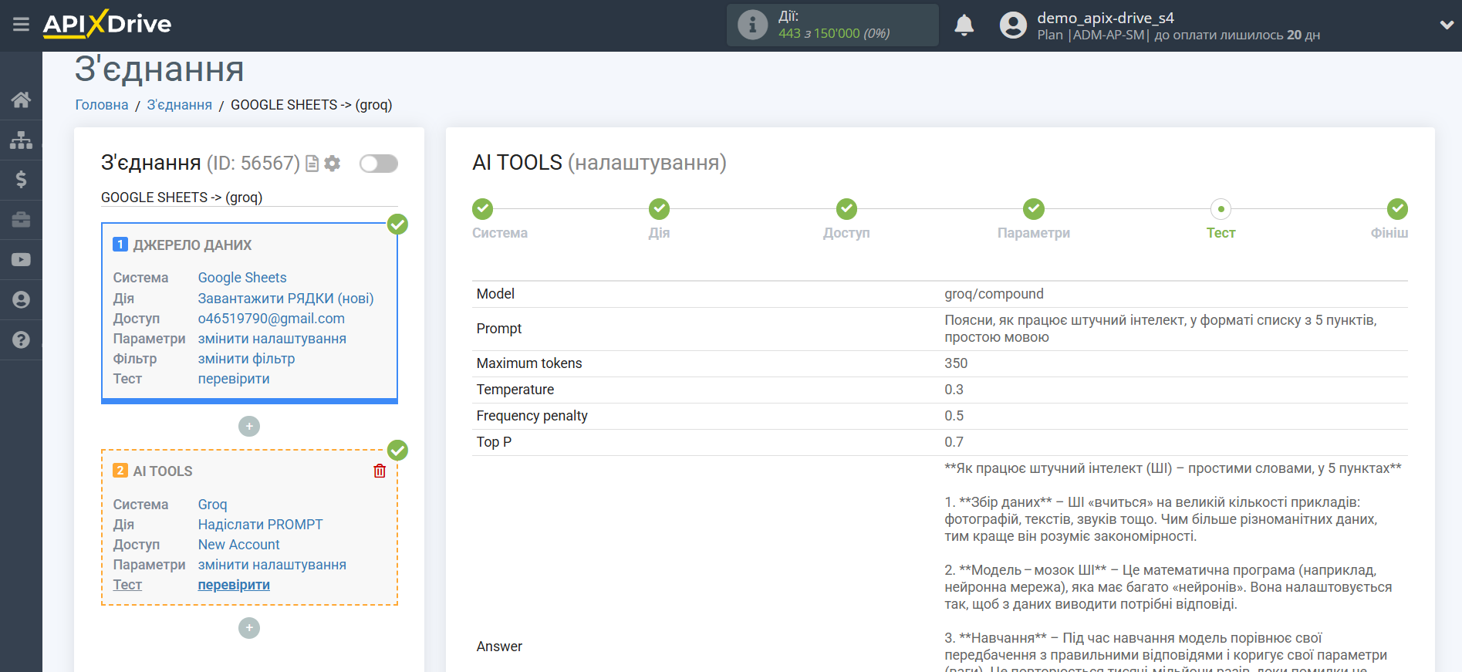Viewport: 1462px width, 672px height.
Task: Open the Google Sheets system link
Action: pyautogui.click(x=241, y=278)
